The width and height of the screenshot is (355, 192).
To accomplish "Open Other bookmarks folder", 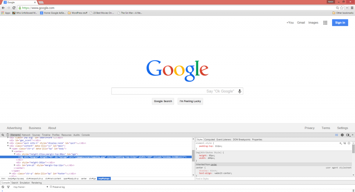I will point(343,13).
